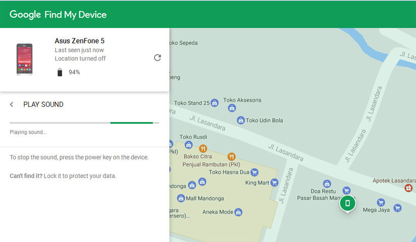Go back from the Play Sound panel
The image size is (416, 242).
[12, 104]
